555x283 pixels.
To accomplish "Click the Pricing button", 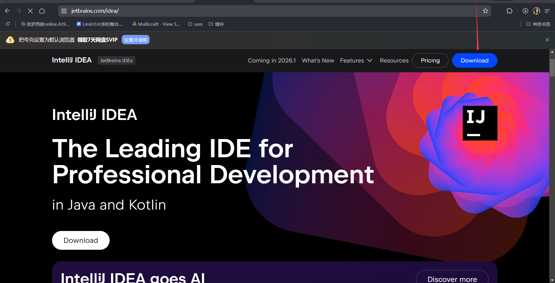I will point(430,60).
